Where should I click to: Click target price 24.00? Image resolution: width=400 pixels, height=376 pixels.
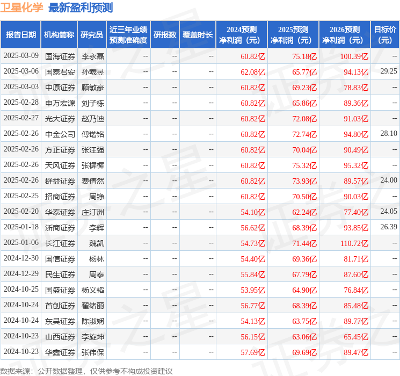389,180
